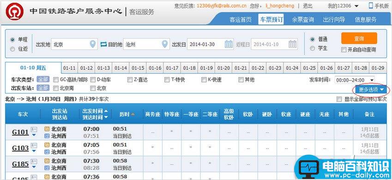392x180 pixels.
Task: Open the destination station location pin
Action: [164, 44]
